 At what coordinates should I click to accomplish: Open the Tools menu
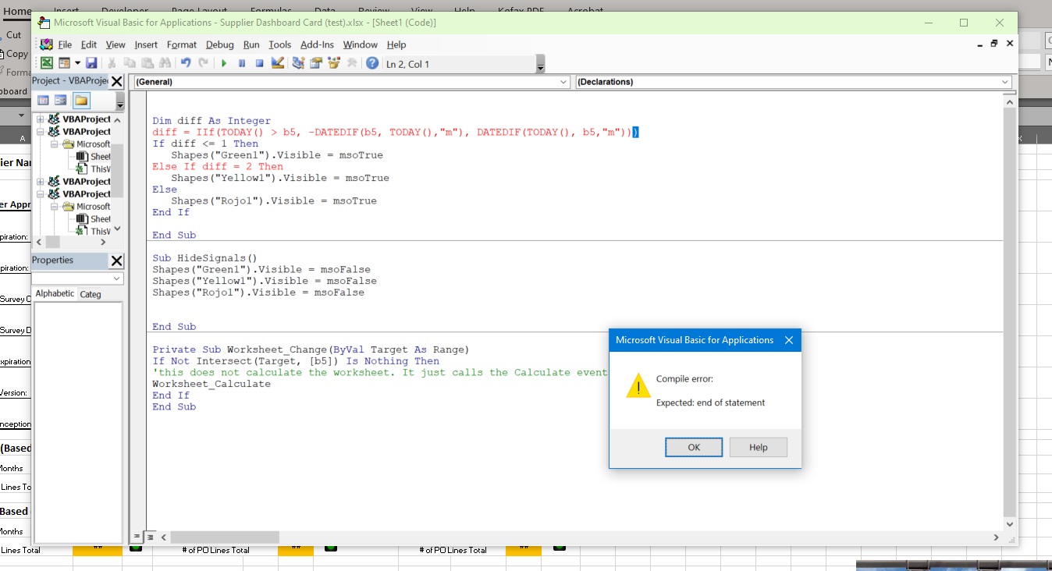280,44
